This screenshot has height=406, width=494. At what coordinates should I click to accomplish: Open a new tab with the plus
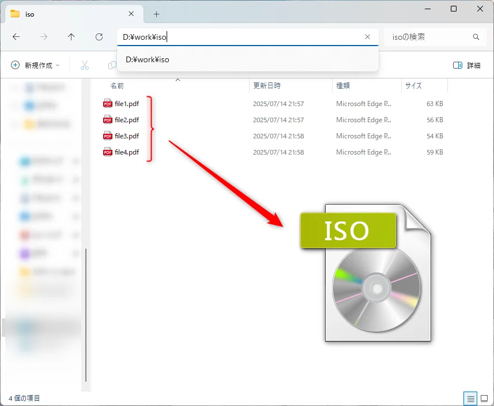pos(157,14)
